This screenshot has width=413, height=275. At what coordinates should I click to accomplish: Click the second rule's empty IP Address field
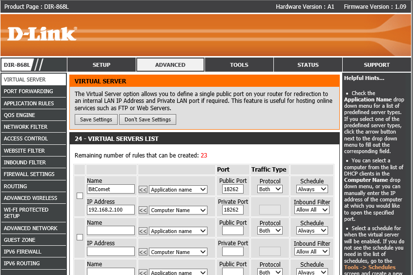tap(111, 251)
